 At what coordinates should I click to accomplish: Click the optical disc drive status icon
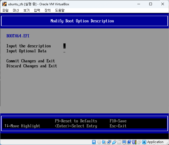point(99,142)
